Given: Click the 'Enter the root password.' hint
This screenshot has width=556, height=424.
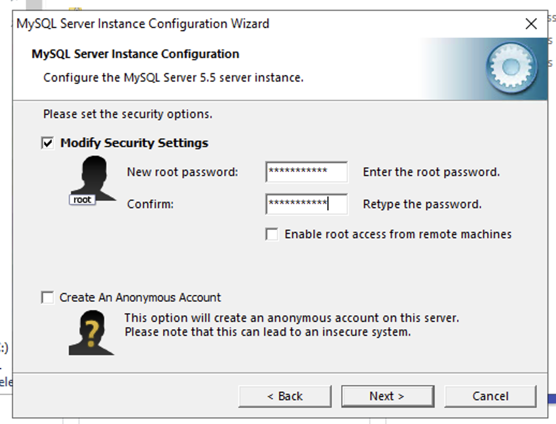Looking at the screenshot, I should coord(431,172).
